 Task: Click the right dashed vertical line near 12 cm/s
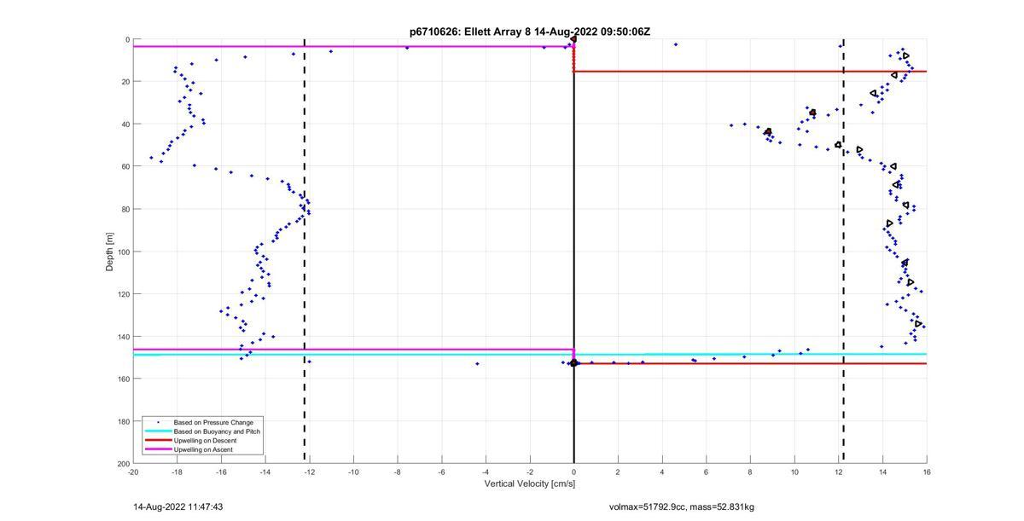[843, 252]
